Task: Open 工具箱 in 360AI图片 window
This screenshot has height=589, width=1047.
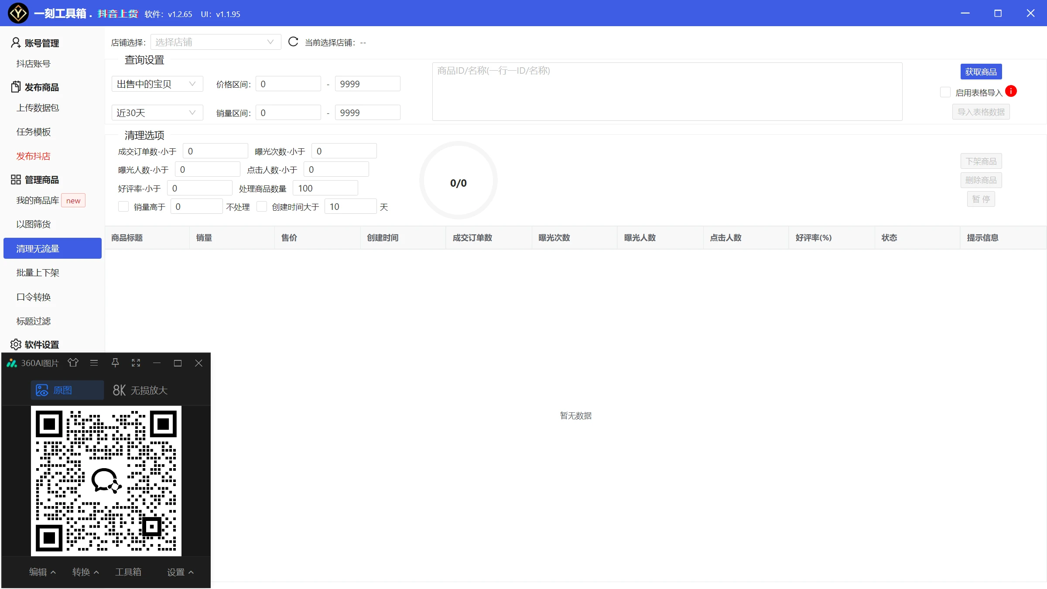Action: [x=128, y=572]
